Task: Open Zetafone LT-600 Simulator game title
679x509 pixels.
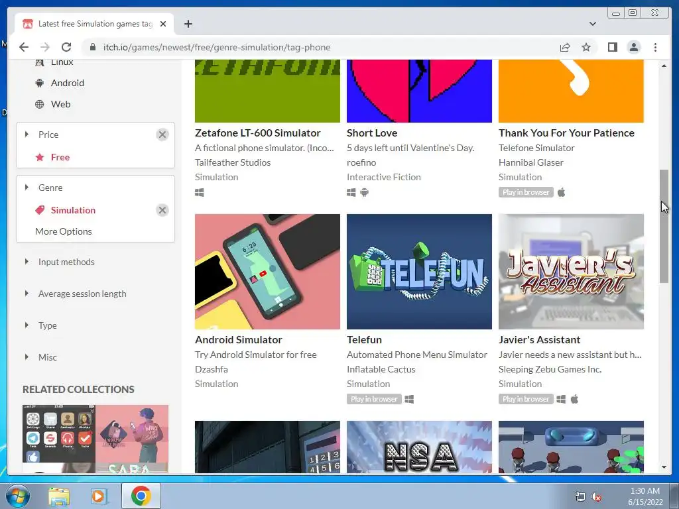Action: coord(258,133)
